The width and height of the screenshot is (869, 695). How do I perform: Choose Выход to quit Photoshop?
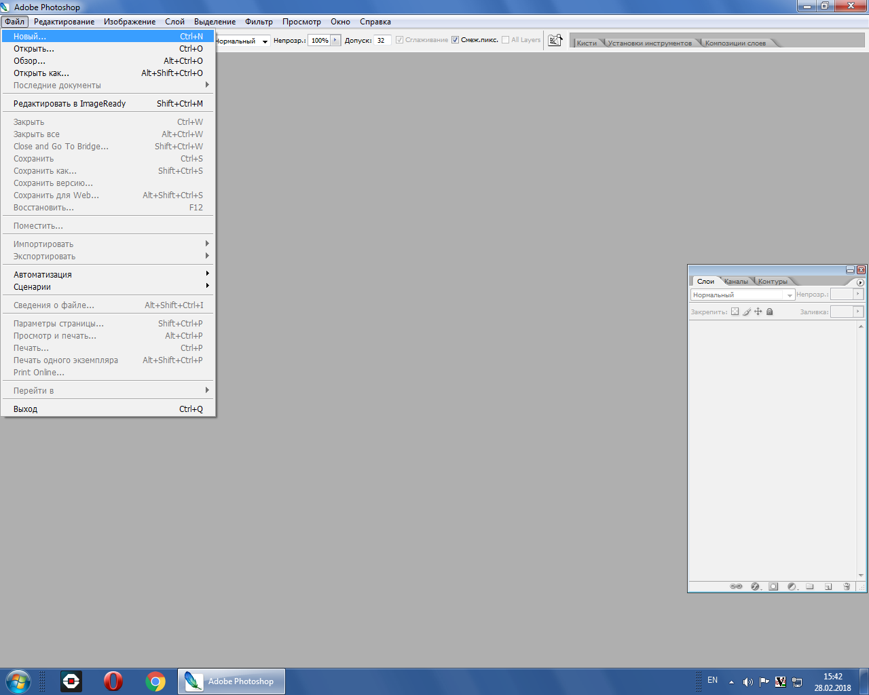[x=108, y=409]
